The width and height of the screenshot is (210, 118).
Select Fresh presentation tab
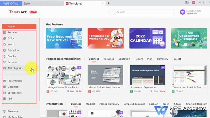(166, 104)
